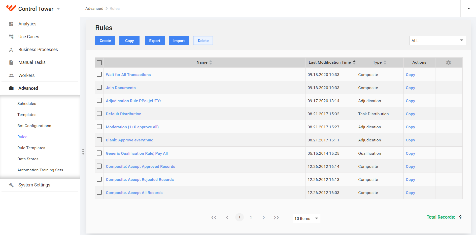Click the Actions column header
476x235 pixels.
(x=419, y=62)
